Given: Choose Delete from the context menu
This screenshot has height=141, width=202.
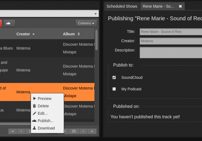Looking at the screenshot, I should (x=47, y=106).
